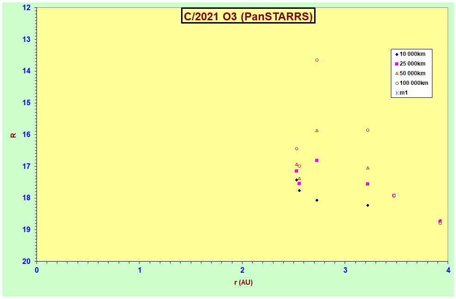Screen dimensions: 456x299
Task: Click the x-axis tick label 3
Action: click(x=345, y=270)
